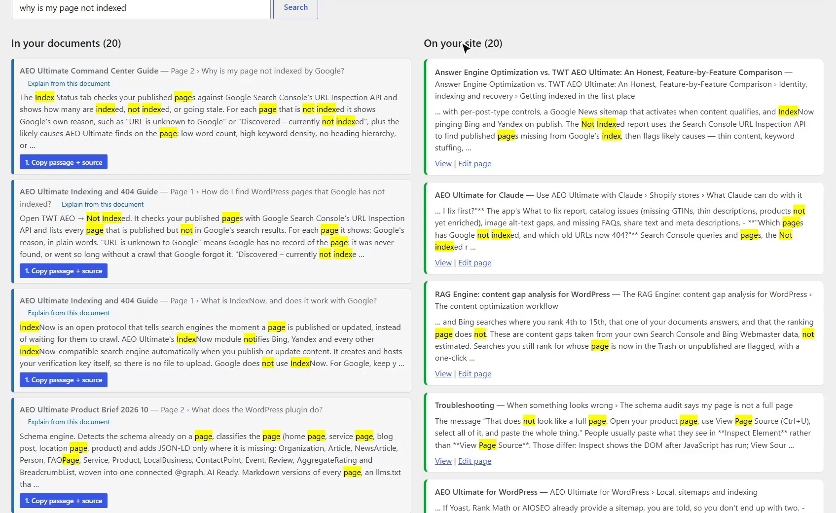Screen dimensions: 836x513
Task: View the RAG Engine content gap page
Action: click(x=443, y=374)
